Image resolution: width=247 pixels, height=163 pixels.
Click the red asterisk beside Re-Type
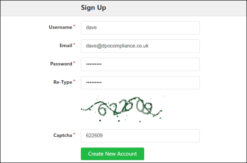tap(74, 81)
